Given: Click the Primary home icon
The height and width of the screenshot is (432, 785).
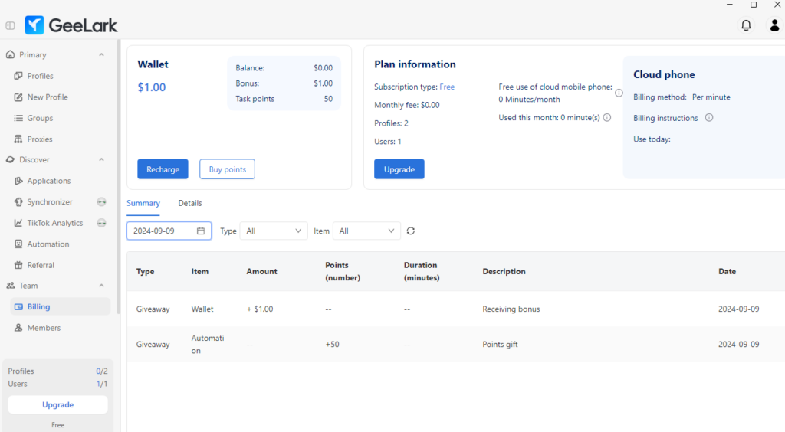Looking at the screenshot, I should pos(10,54).
